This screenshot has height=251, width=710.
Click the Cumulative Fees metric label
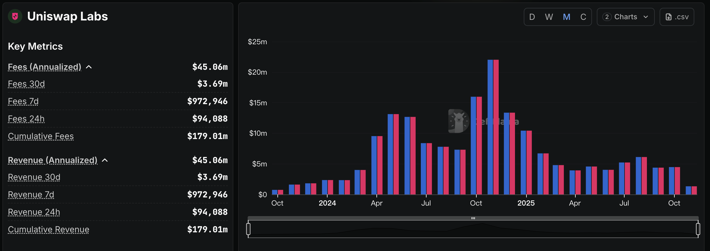(x=41, y=136)
